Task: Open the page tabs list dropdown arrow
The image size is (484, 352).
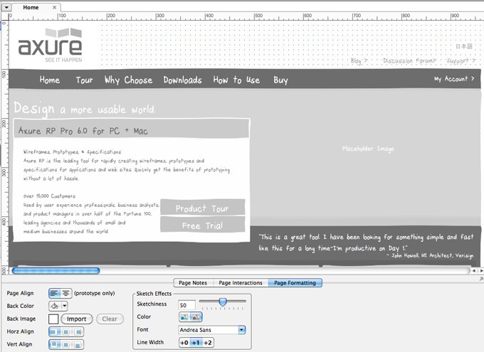Action: point(6,7)
